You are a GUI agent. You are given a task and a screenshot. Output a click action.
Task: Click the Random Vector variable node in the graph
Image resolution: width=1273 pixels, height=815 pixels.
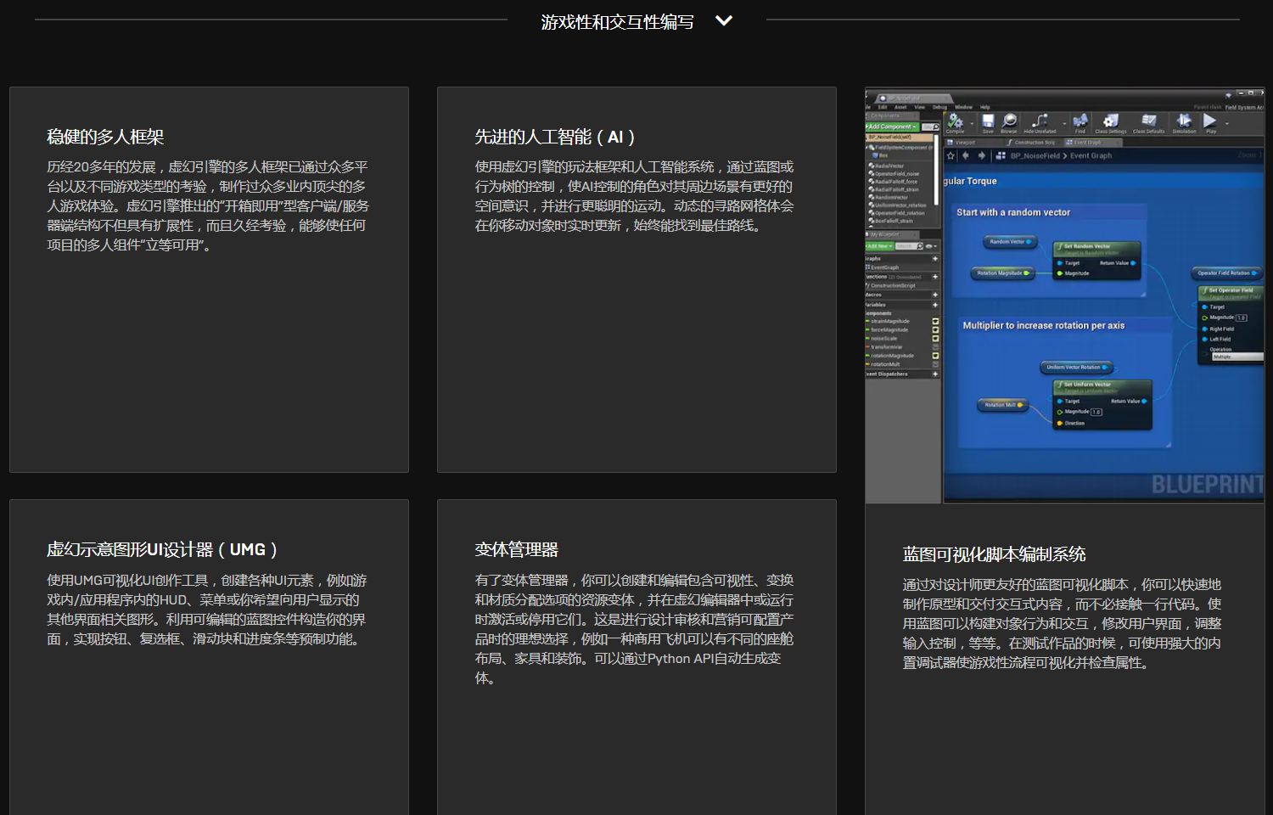pos(1010,242)
